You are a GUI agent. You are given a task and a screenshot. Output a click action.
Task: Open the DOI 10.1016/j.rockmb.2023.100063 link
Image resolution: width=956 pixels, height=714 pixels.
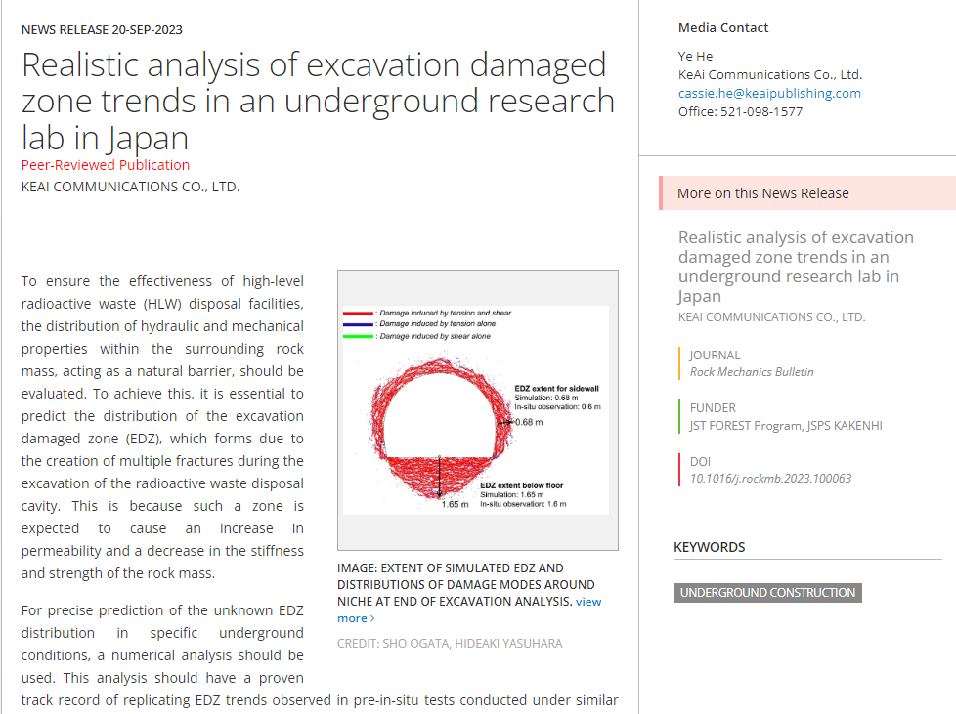coord(770,479)
